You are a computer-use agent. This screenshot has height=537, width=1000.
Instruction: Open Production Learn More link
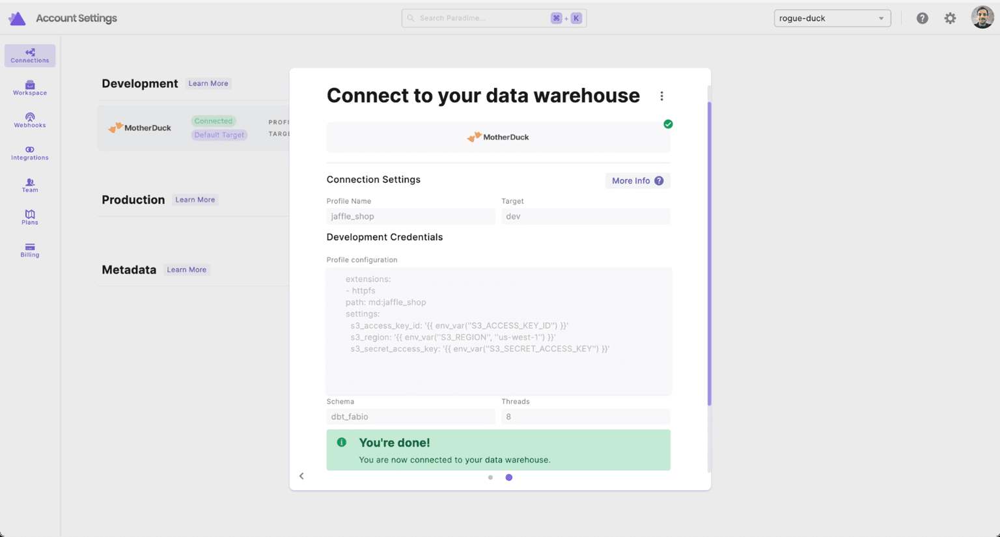click(x=195, y=200)
